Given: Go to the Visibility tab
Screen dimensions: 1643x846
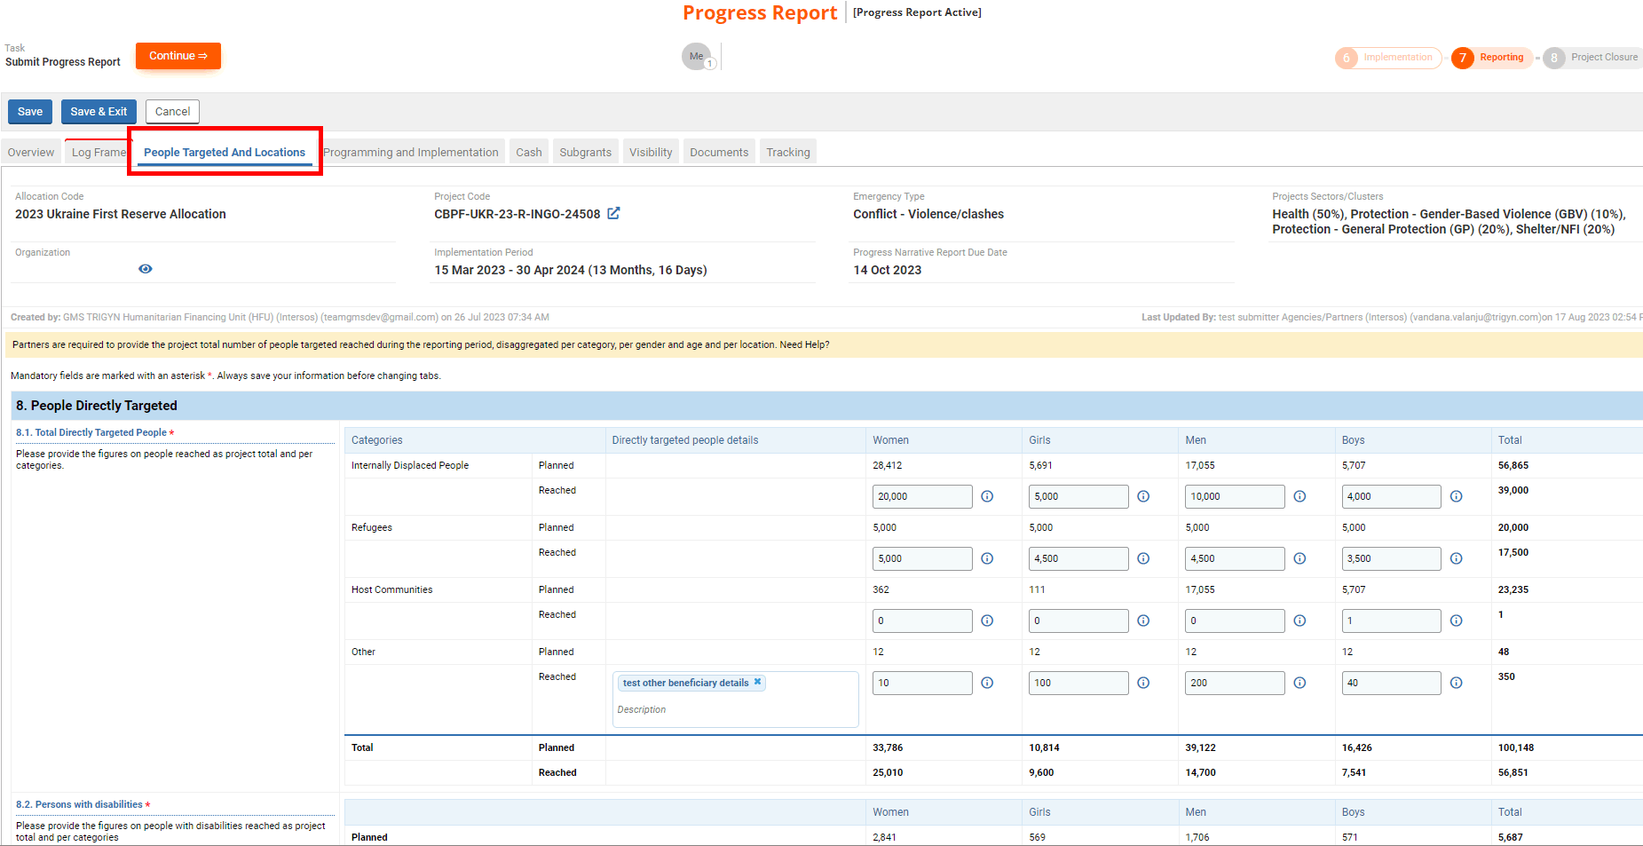Looking at the screenshot, I should [x=651, y=152].
